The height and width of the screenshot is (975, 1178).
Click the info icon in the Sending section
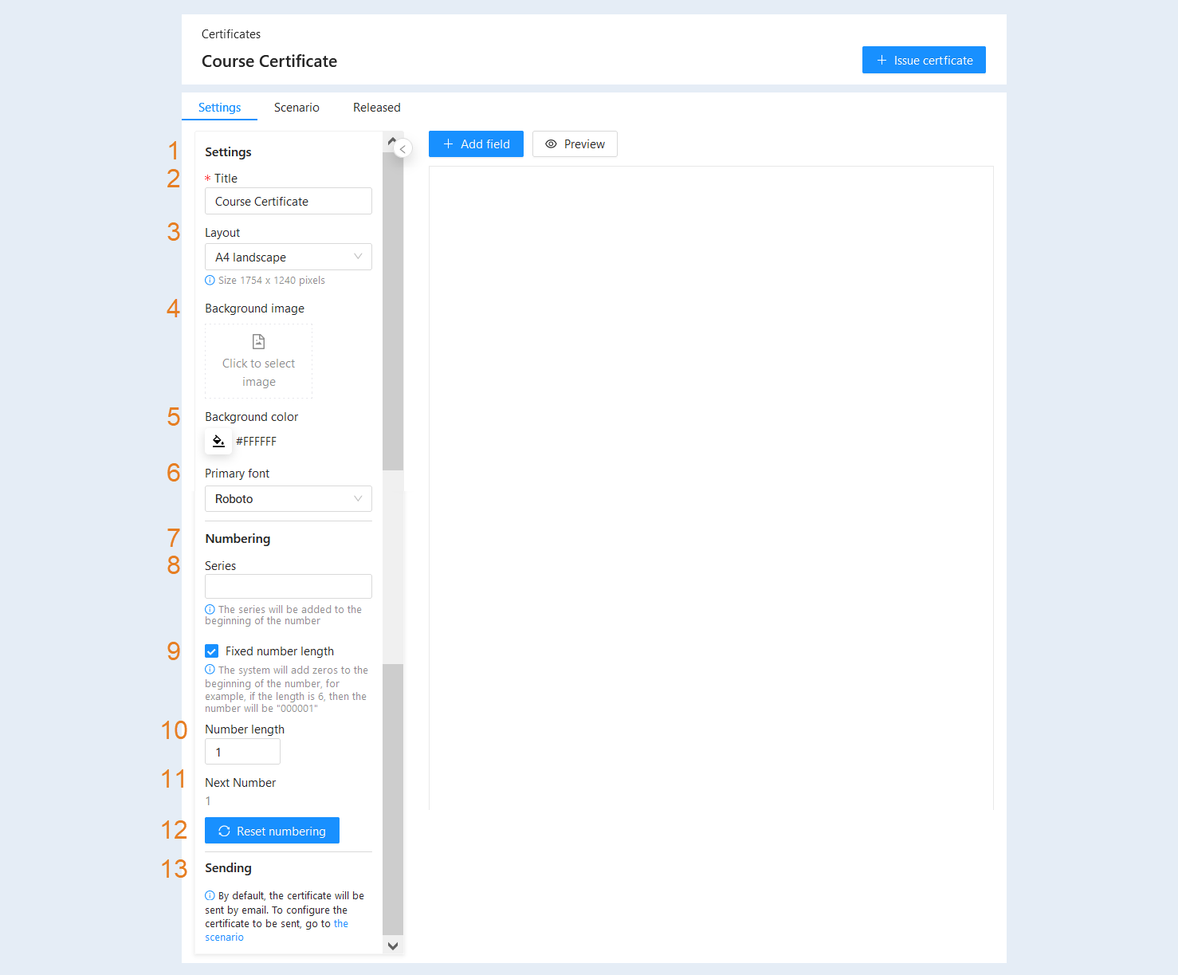click(x=210, y=895)
